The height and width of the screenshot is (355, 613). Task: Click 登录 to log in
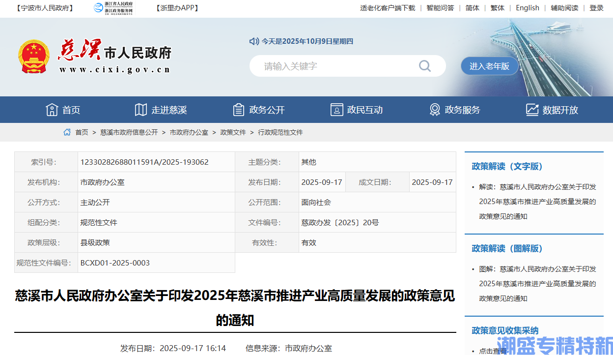tap(596, 8)
